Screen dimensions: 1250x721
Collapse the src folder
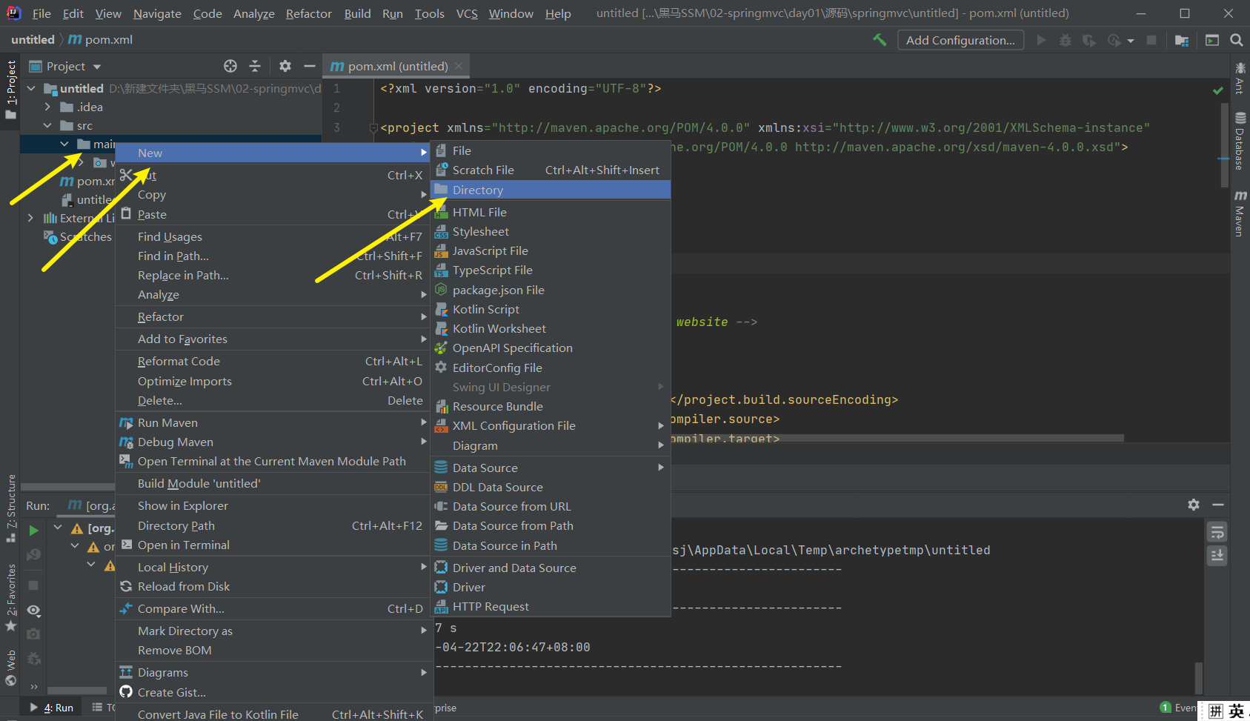47,125
